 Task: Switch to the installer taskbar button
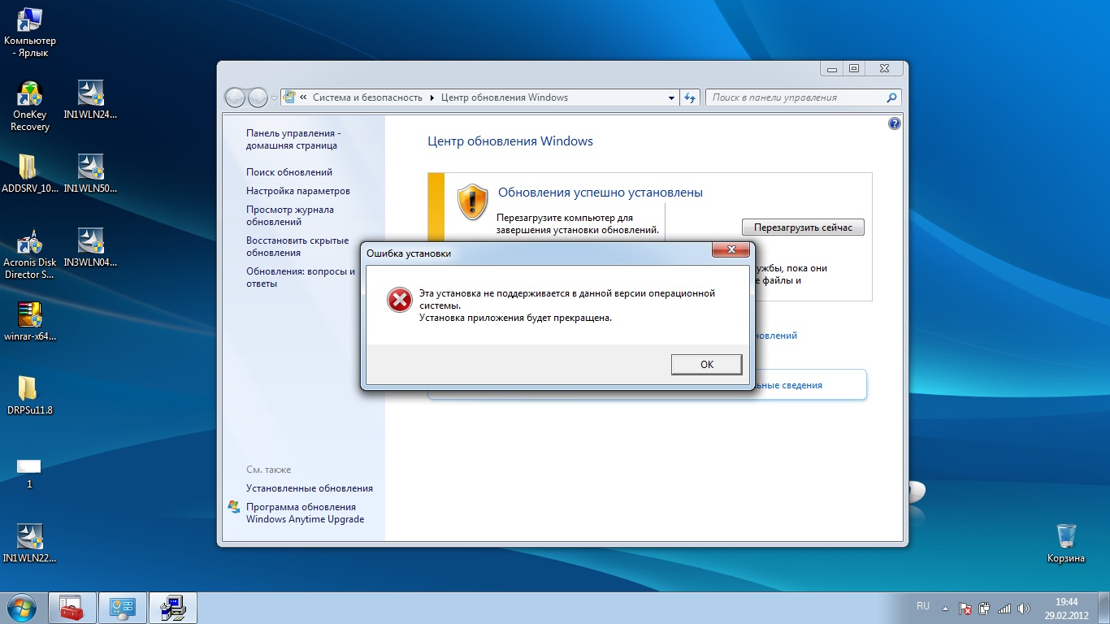click(x=173, y=608)
